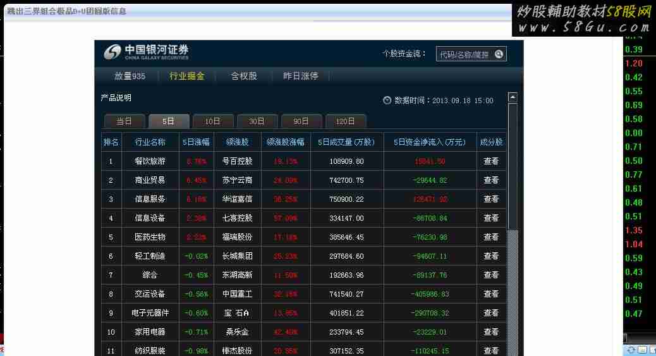Select the 商业贸易 industry name

pyautogui.click(x=150, y=180)
